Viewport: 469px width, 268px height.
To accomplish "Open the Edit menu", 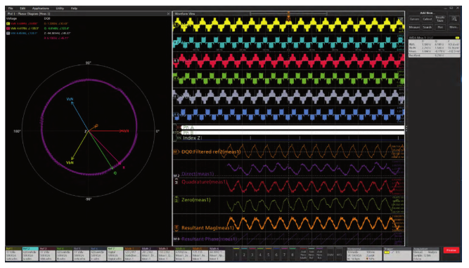I will pos(23,8).
